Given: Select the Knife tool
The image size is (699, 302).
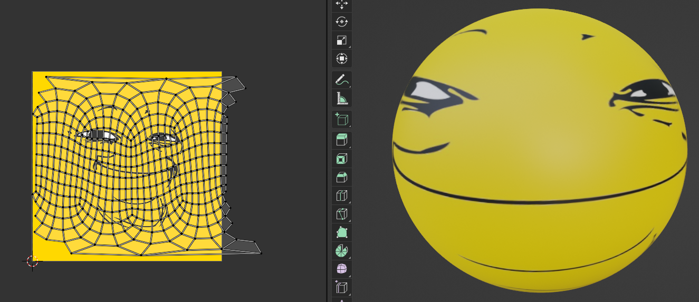Looking at the screenshot, I should pos(341,214).
